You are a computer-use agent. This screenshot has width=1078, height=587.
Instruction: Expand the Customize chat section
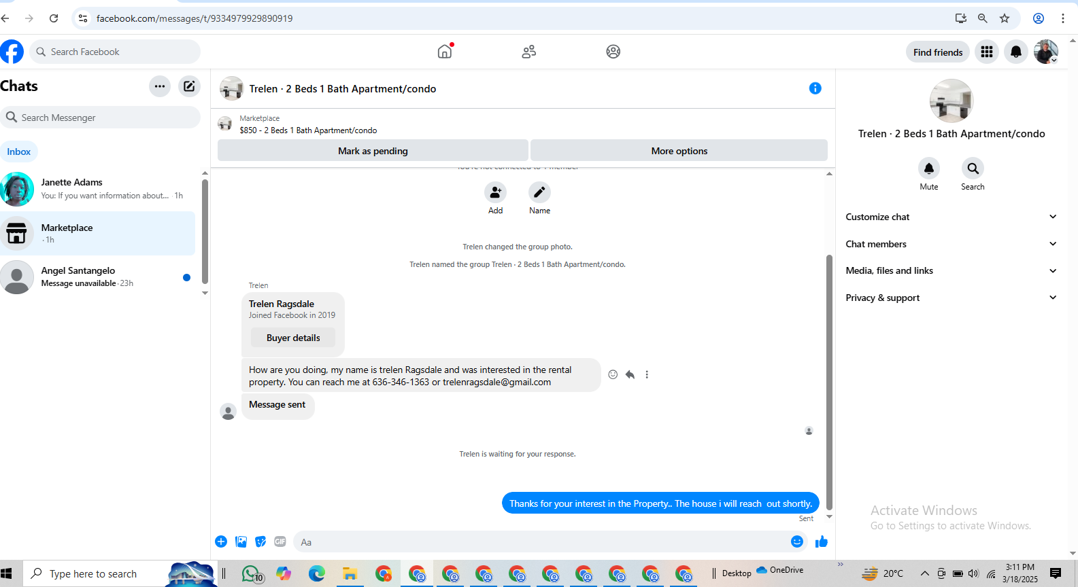pos(951,217)
